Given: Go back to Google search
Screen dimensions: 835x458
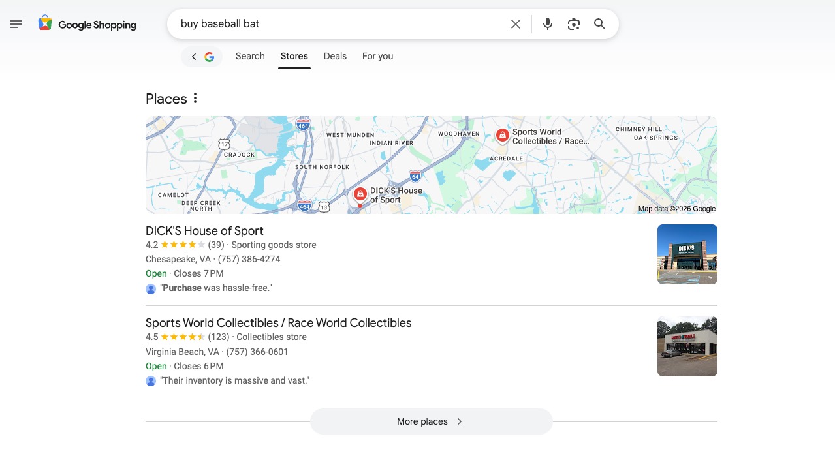Looking at the screenshot, I should [202, 57].
